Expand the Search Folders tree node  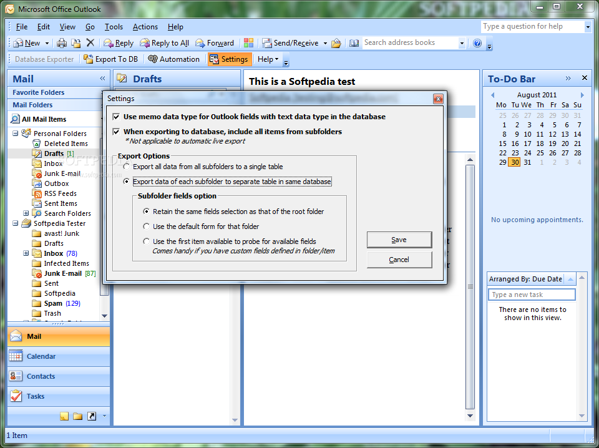pyautogui.click(x=26, y=213)
